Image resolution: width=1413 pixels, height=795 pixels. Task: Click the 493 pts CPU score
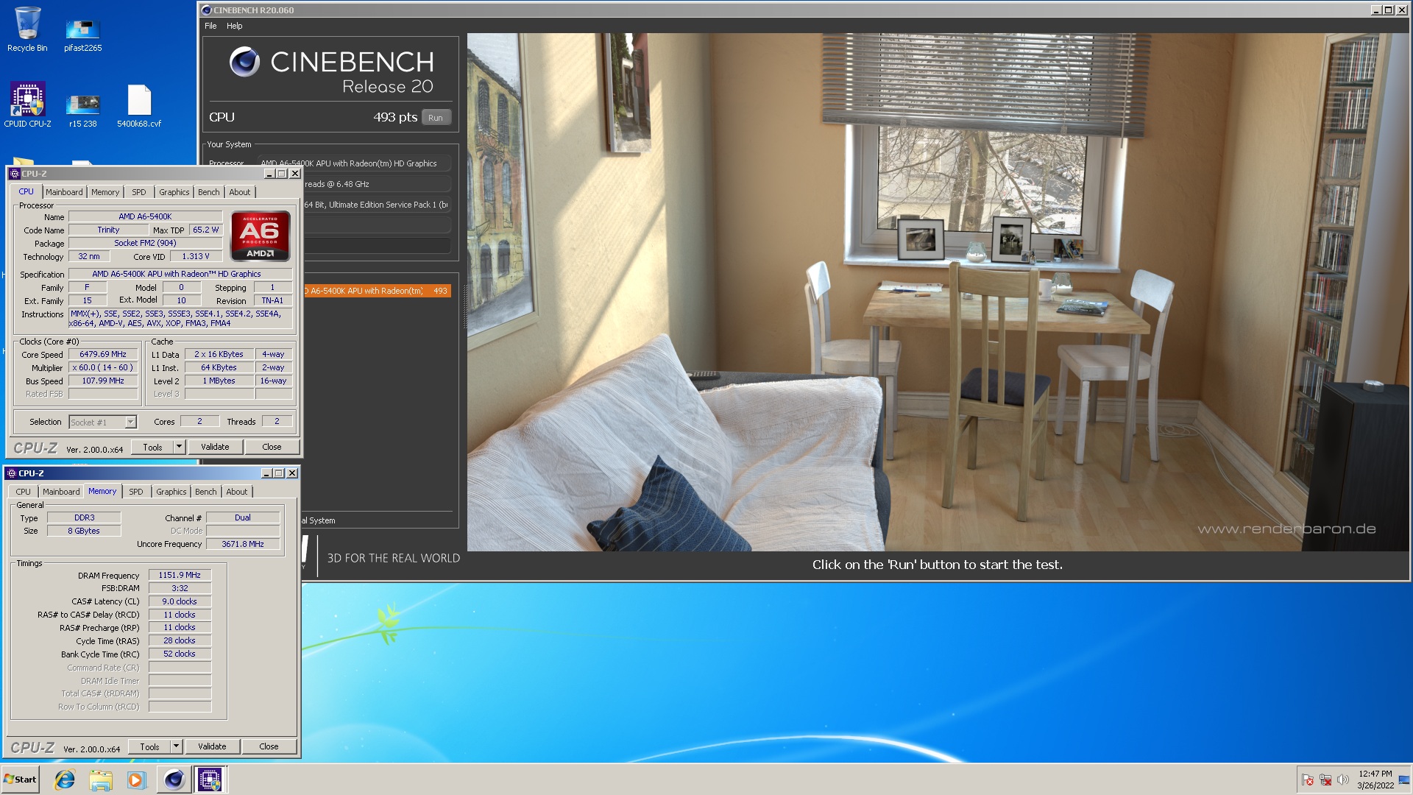394,117
